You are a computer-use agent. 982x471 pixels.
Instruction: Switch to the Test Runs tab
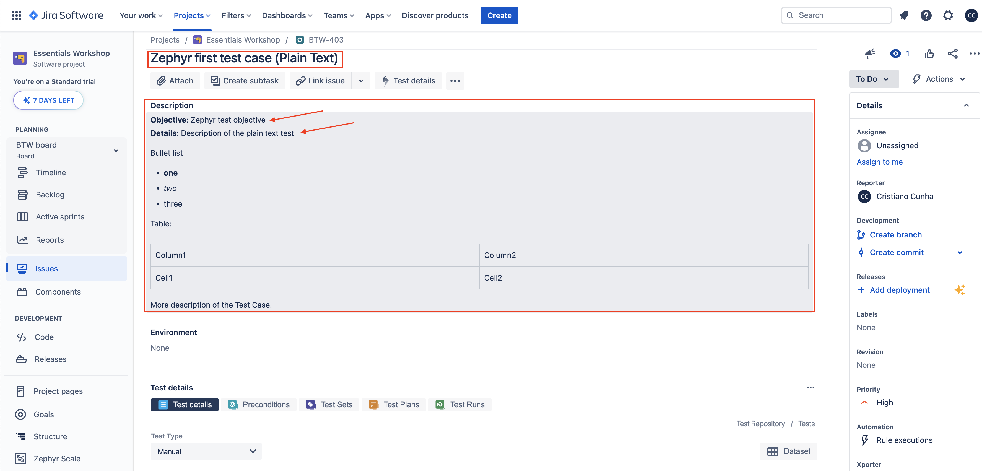click(460, 404)
